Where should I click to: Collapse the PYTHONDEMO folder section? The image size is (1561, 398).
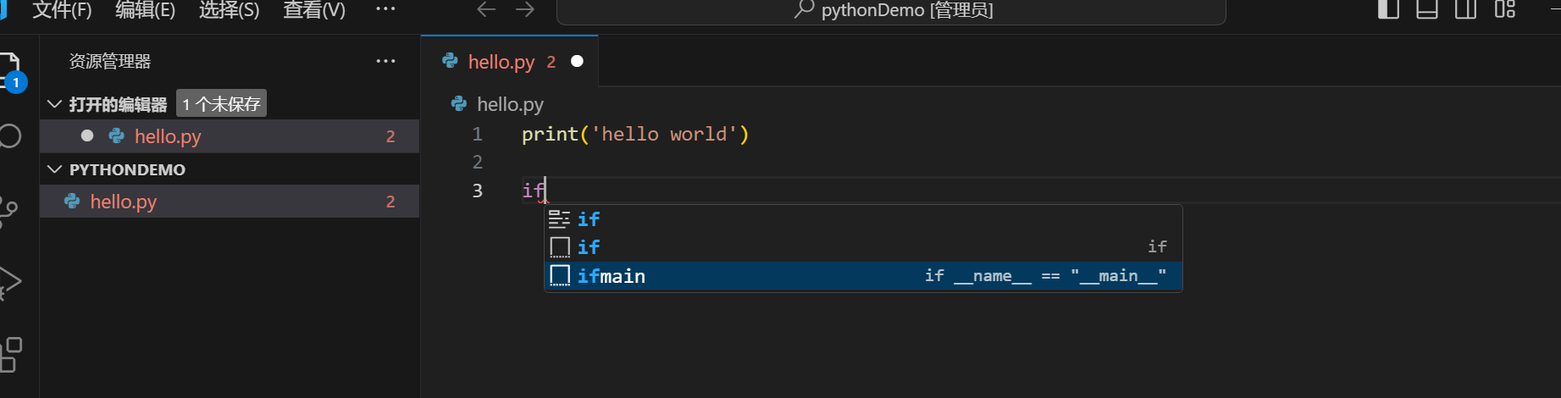click(55, 169)
